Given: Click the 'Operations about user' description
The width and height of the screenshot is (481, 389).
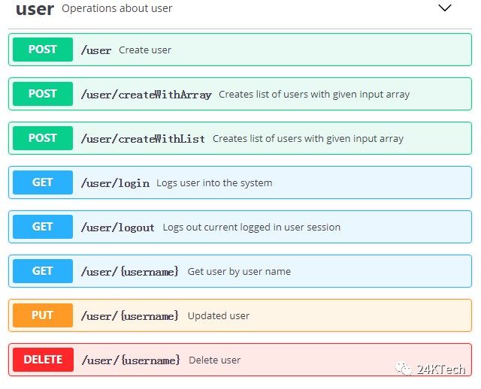Looking at the screenshot, I should (x=117, y=8).
